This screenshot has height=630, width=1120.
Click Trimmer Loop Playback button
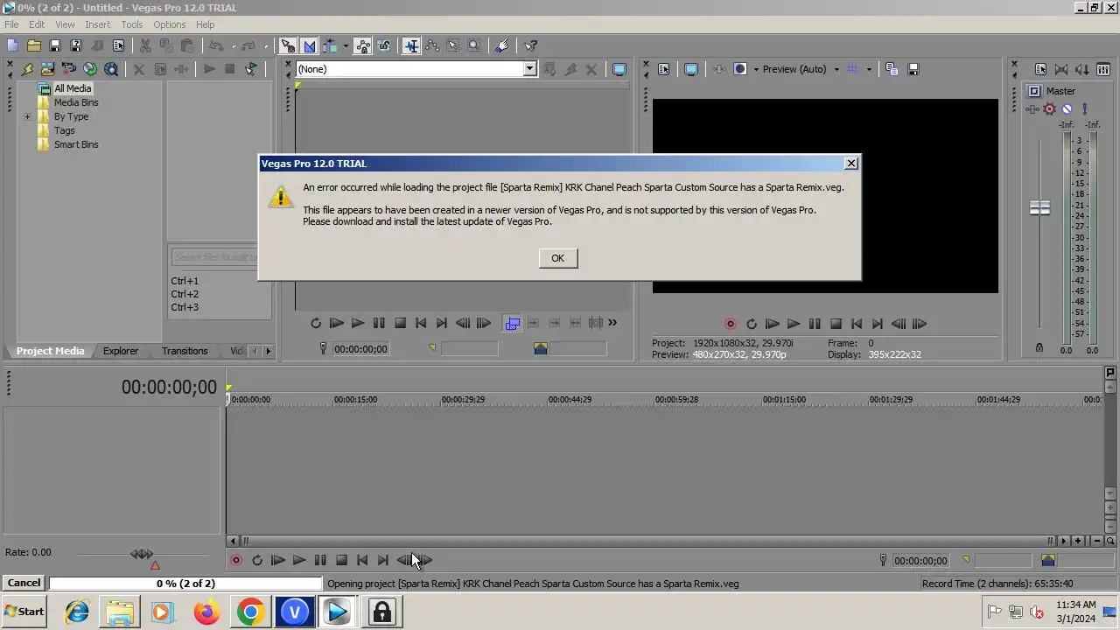point(316,324)
